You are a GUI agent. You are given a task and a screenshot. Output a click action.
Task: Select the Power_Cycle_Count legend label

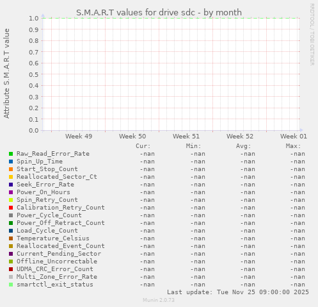point(49,215)
